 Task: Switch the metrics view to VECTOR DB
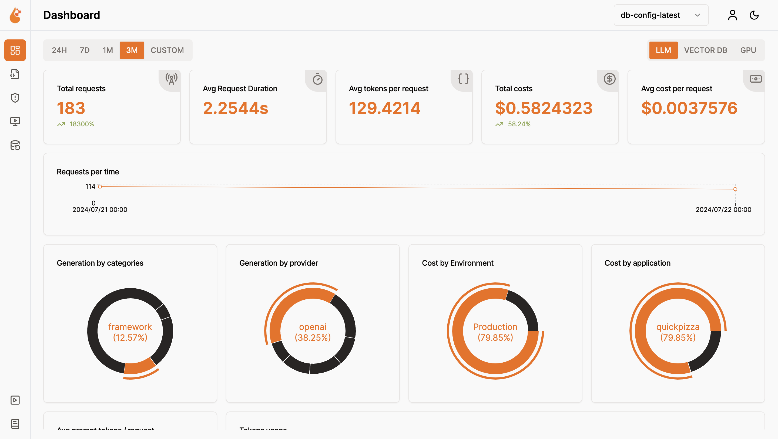(706, 50)
